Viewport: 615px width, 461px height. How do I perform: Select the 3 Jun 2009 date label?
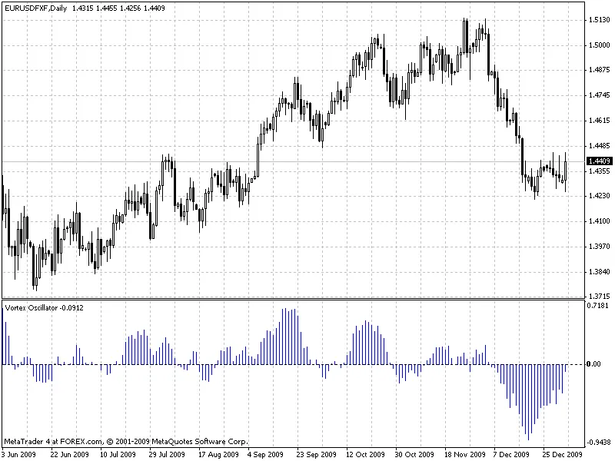[21, 454]
